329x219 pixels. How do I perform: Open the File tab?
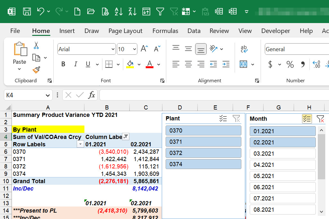[x=15, y=31]
